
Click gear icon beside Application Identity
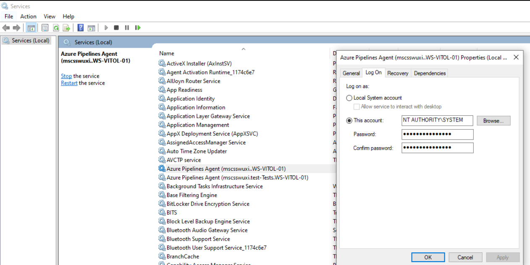(x=162, y=99)
